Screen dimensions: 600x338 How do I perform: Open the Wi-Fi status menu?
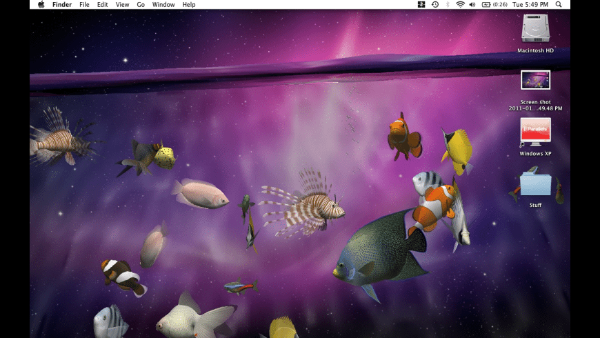pyautogui.click(x=460, y=5)
